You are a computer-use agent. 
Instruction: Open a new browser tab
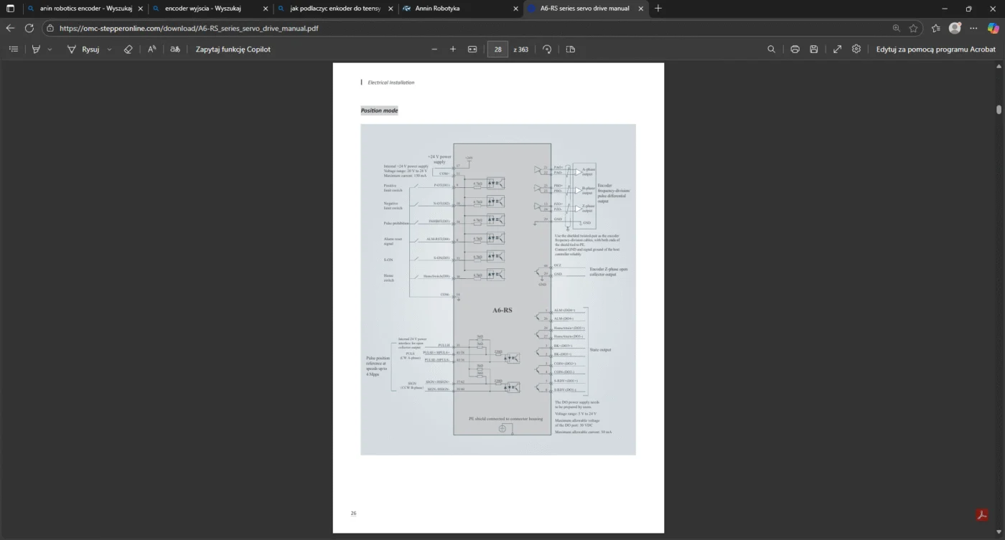[658, 9]
